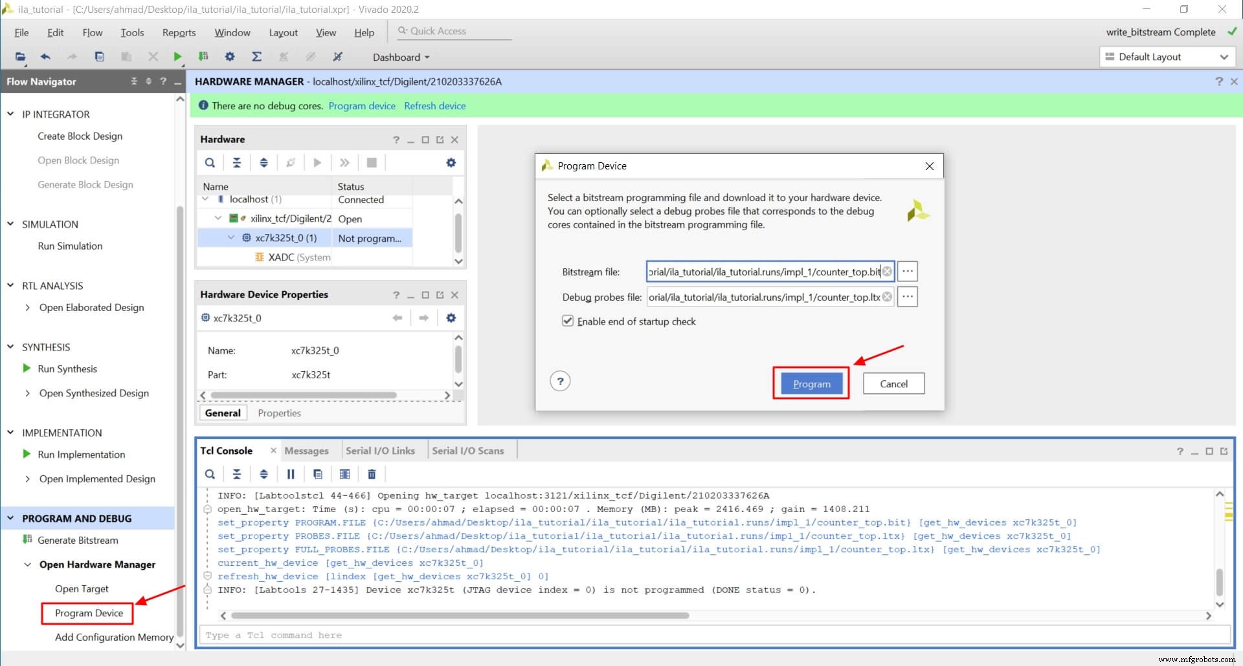Expand the xc7k325t_0 device node
Viewport: 1243px width, 666px height.
pos(231,237)
